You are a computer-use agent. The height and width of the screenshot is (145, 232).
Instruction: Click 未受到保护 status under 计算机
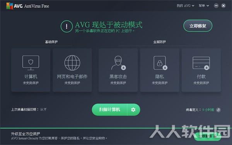click(x=31, y=83)
